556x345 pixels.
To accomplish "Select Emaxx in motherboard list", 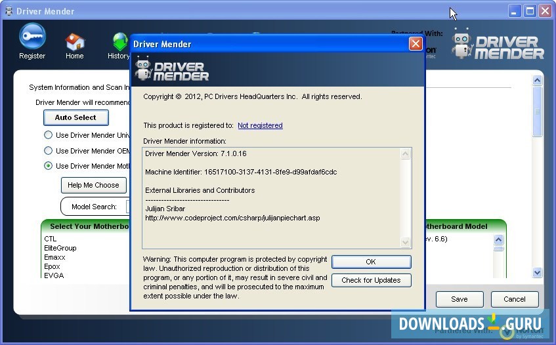I will (54, 257).
